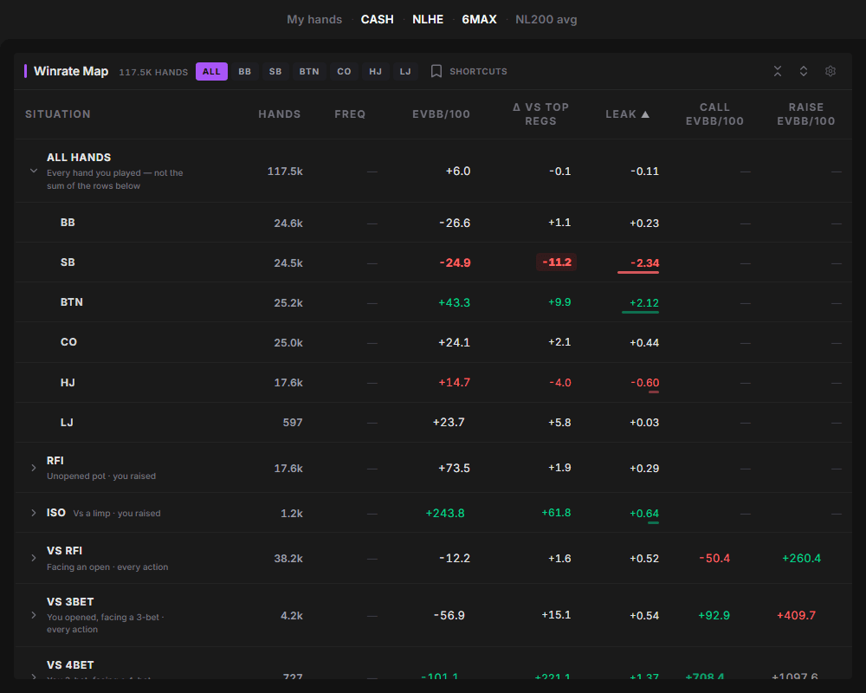The image size is (866, 693).
Task: Expand the ISO row
Action: 34,513
